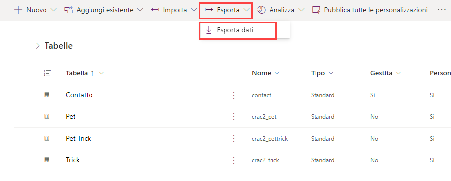Viewport: 451px width, 181px height.
Task: Open the Pet table link
Action: tap(71, 117)
